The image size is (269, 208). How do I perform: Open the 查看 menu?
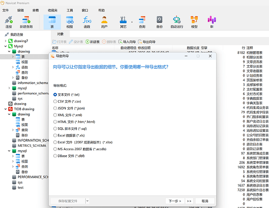click(35, 10)
